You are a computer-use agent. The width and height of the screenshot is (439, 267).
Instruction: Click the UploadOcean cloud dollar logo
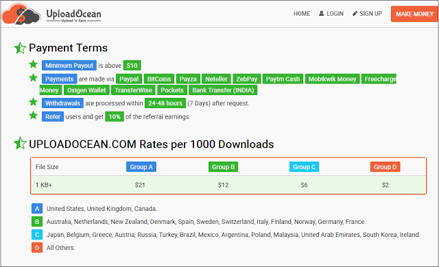[x=21, y=14]
